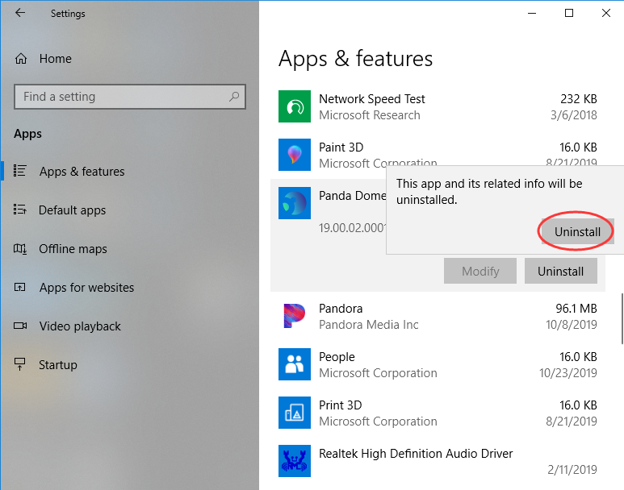Click the Uninstall button next to Modify
Image resolution: width=624 pixels, height=490 pixels.
(561, 271)
